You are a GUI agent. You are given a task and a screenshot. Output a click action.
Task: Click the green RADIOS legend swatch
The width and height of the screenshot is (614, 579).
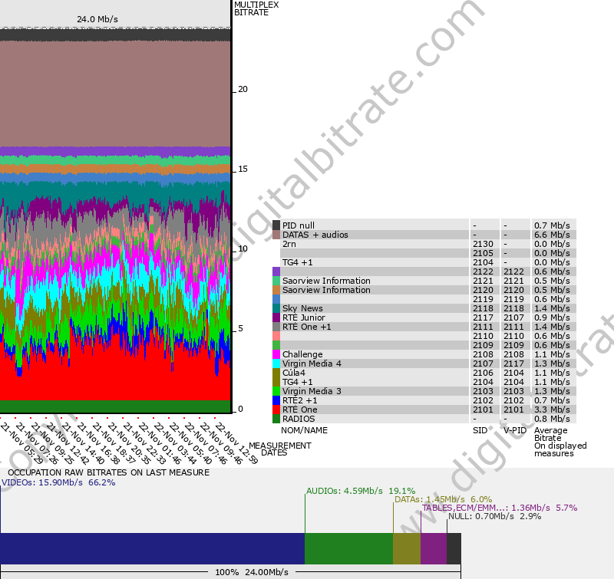pos(276,419)
